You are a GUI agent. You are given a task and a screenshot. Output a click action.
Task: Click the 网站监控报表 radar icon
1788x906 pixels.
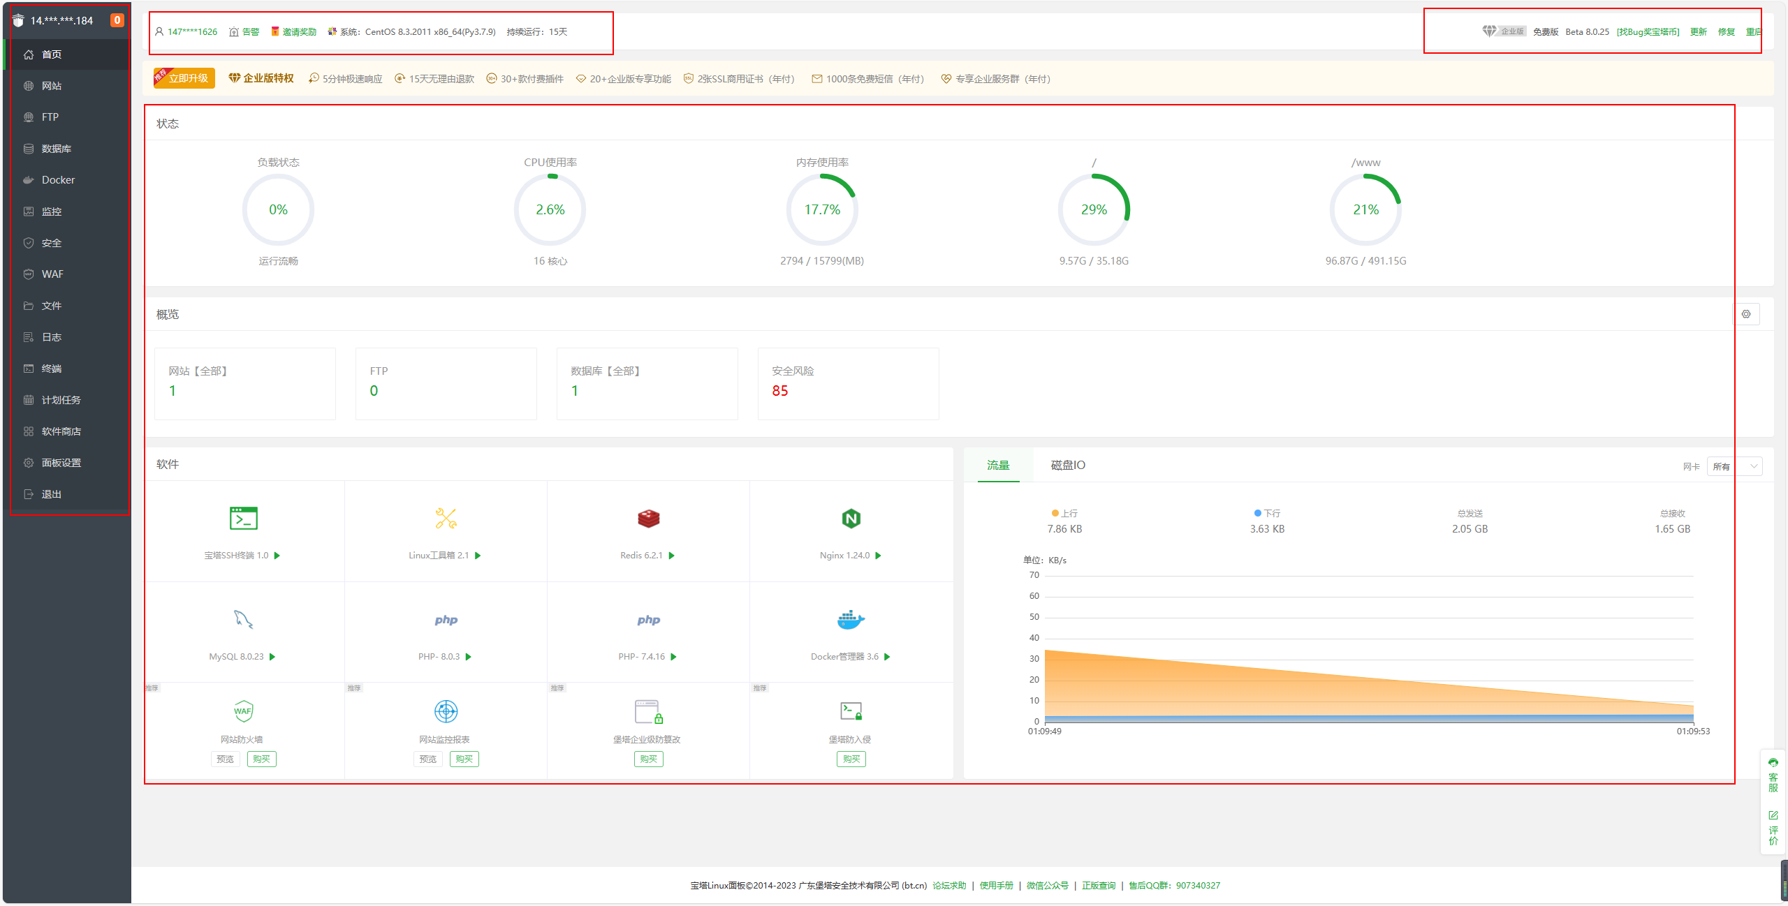(446, 711)
